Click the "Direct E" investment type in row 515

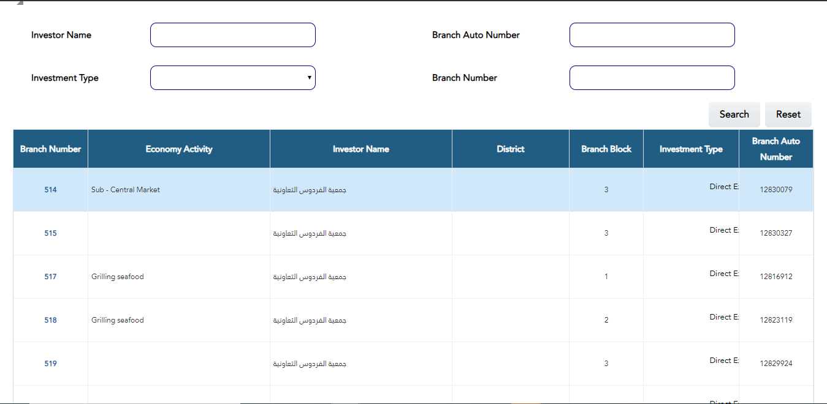pos(724,230)
